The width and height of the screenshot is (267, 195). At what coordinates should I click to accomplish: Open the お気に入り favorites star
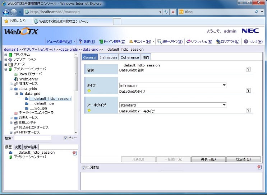click(x=6, y=21)
